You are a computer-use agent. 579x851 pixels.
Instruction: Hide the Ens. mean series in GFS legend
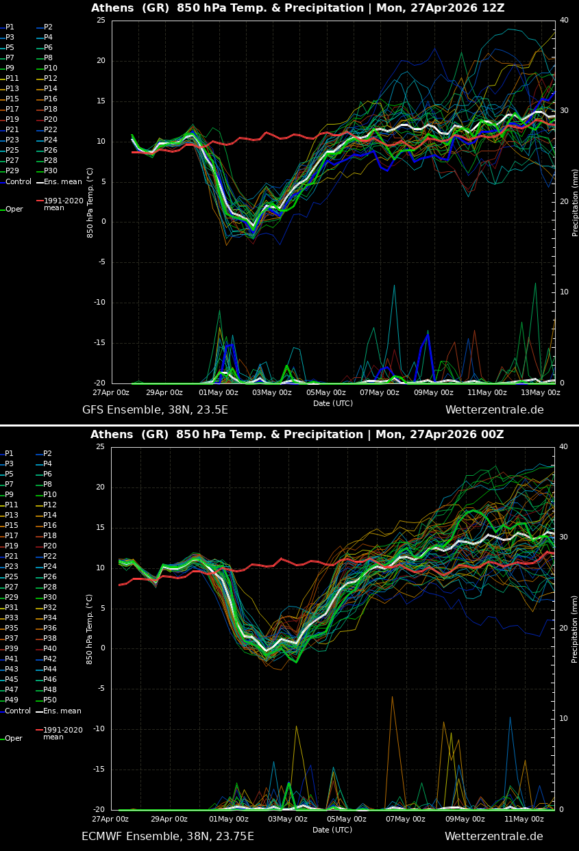(x=62, y=182)
